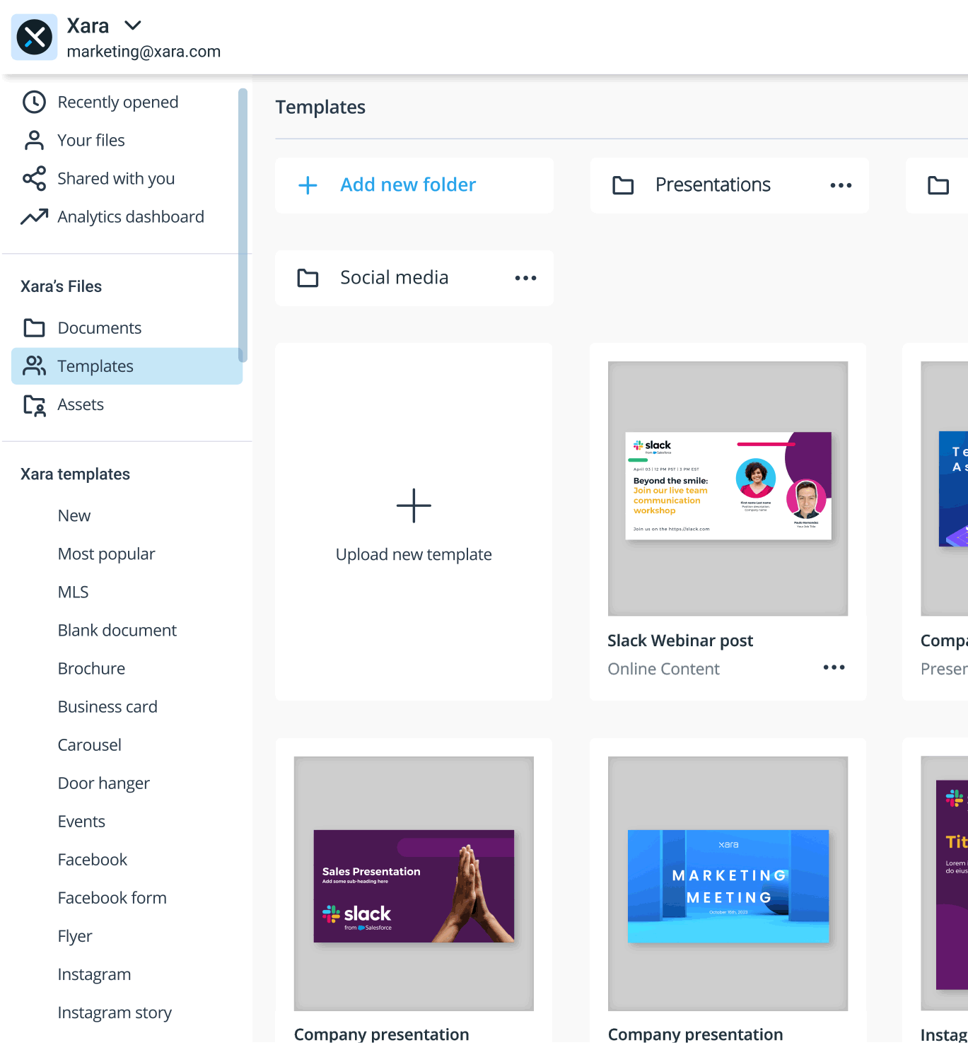This screenshot has width=968, height=1045.
Task: Open the Recently opened section
Action: [117, 102]
